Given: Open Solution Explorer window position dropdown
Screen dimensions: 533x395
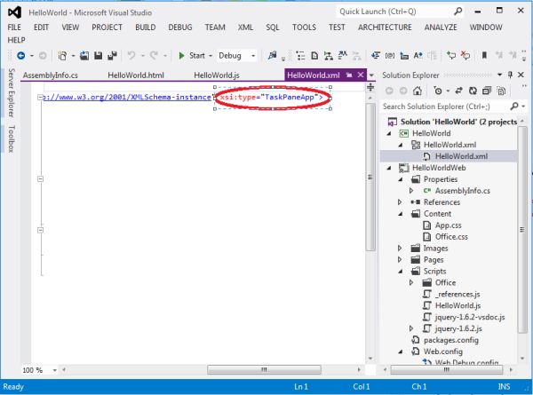Looking at the screenshot, I should pos(499,75).
